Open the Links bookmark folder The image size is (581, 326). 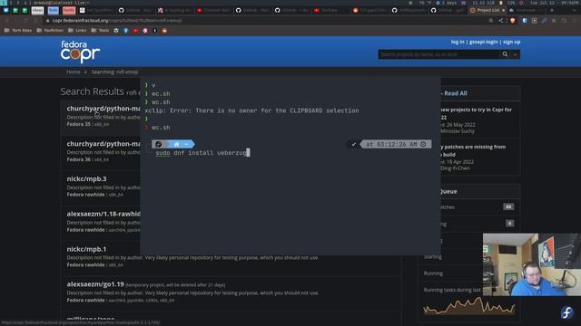click(77, 30)
